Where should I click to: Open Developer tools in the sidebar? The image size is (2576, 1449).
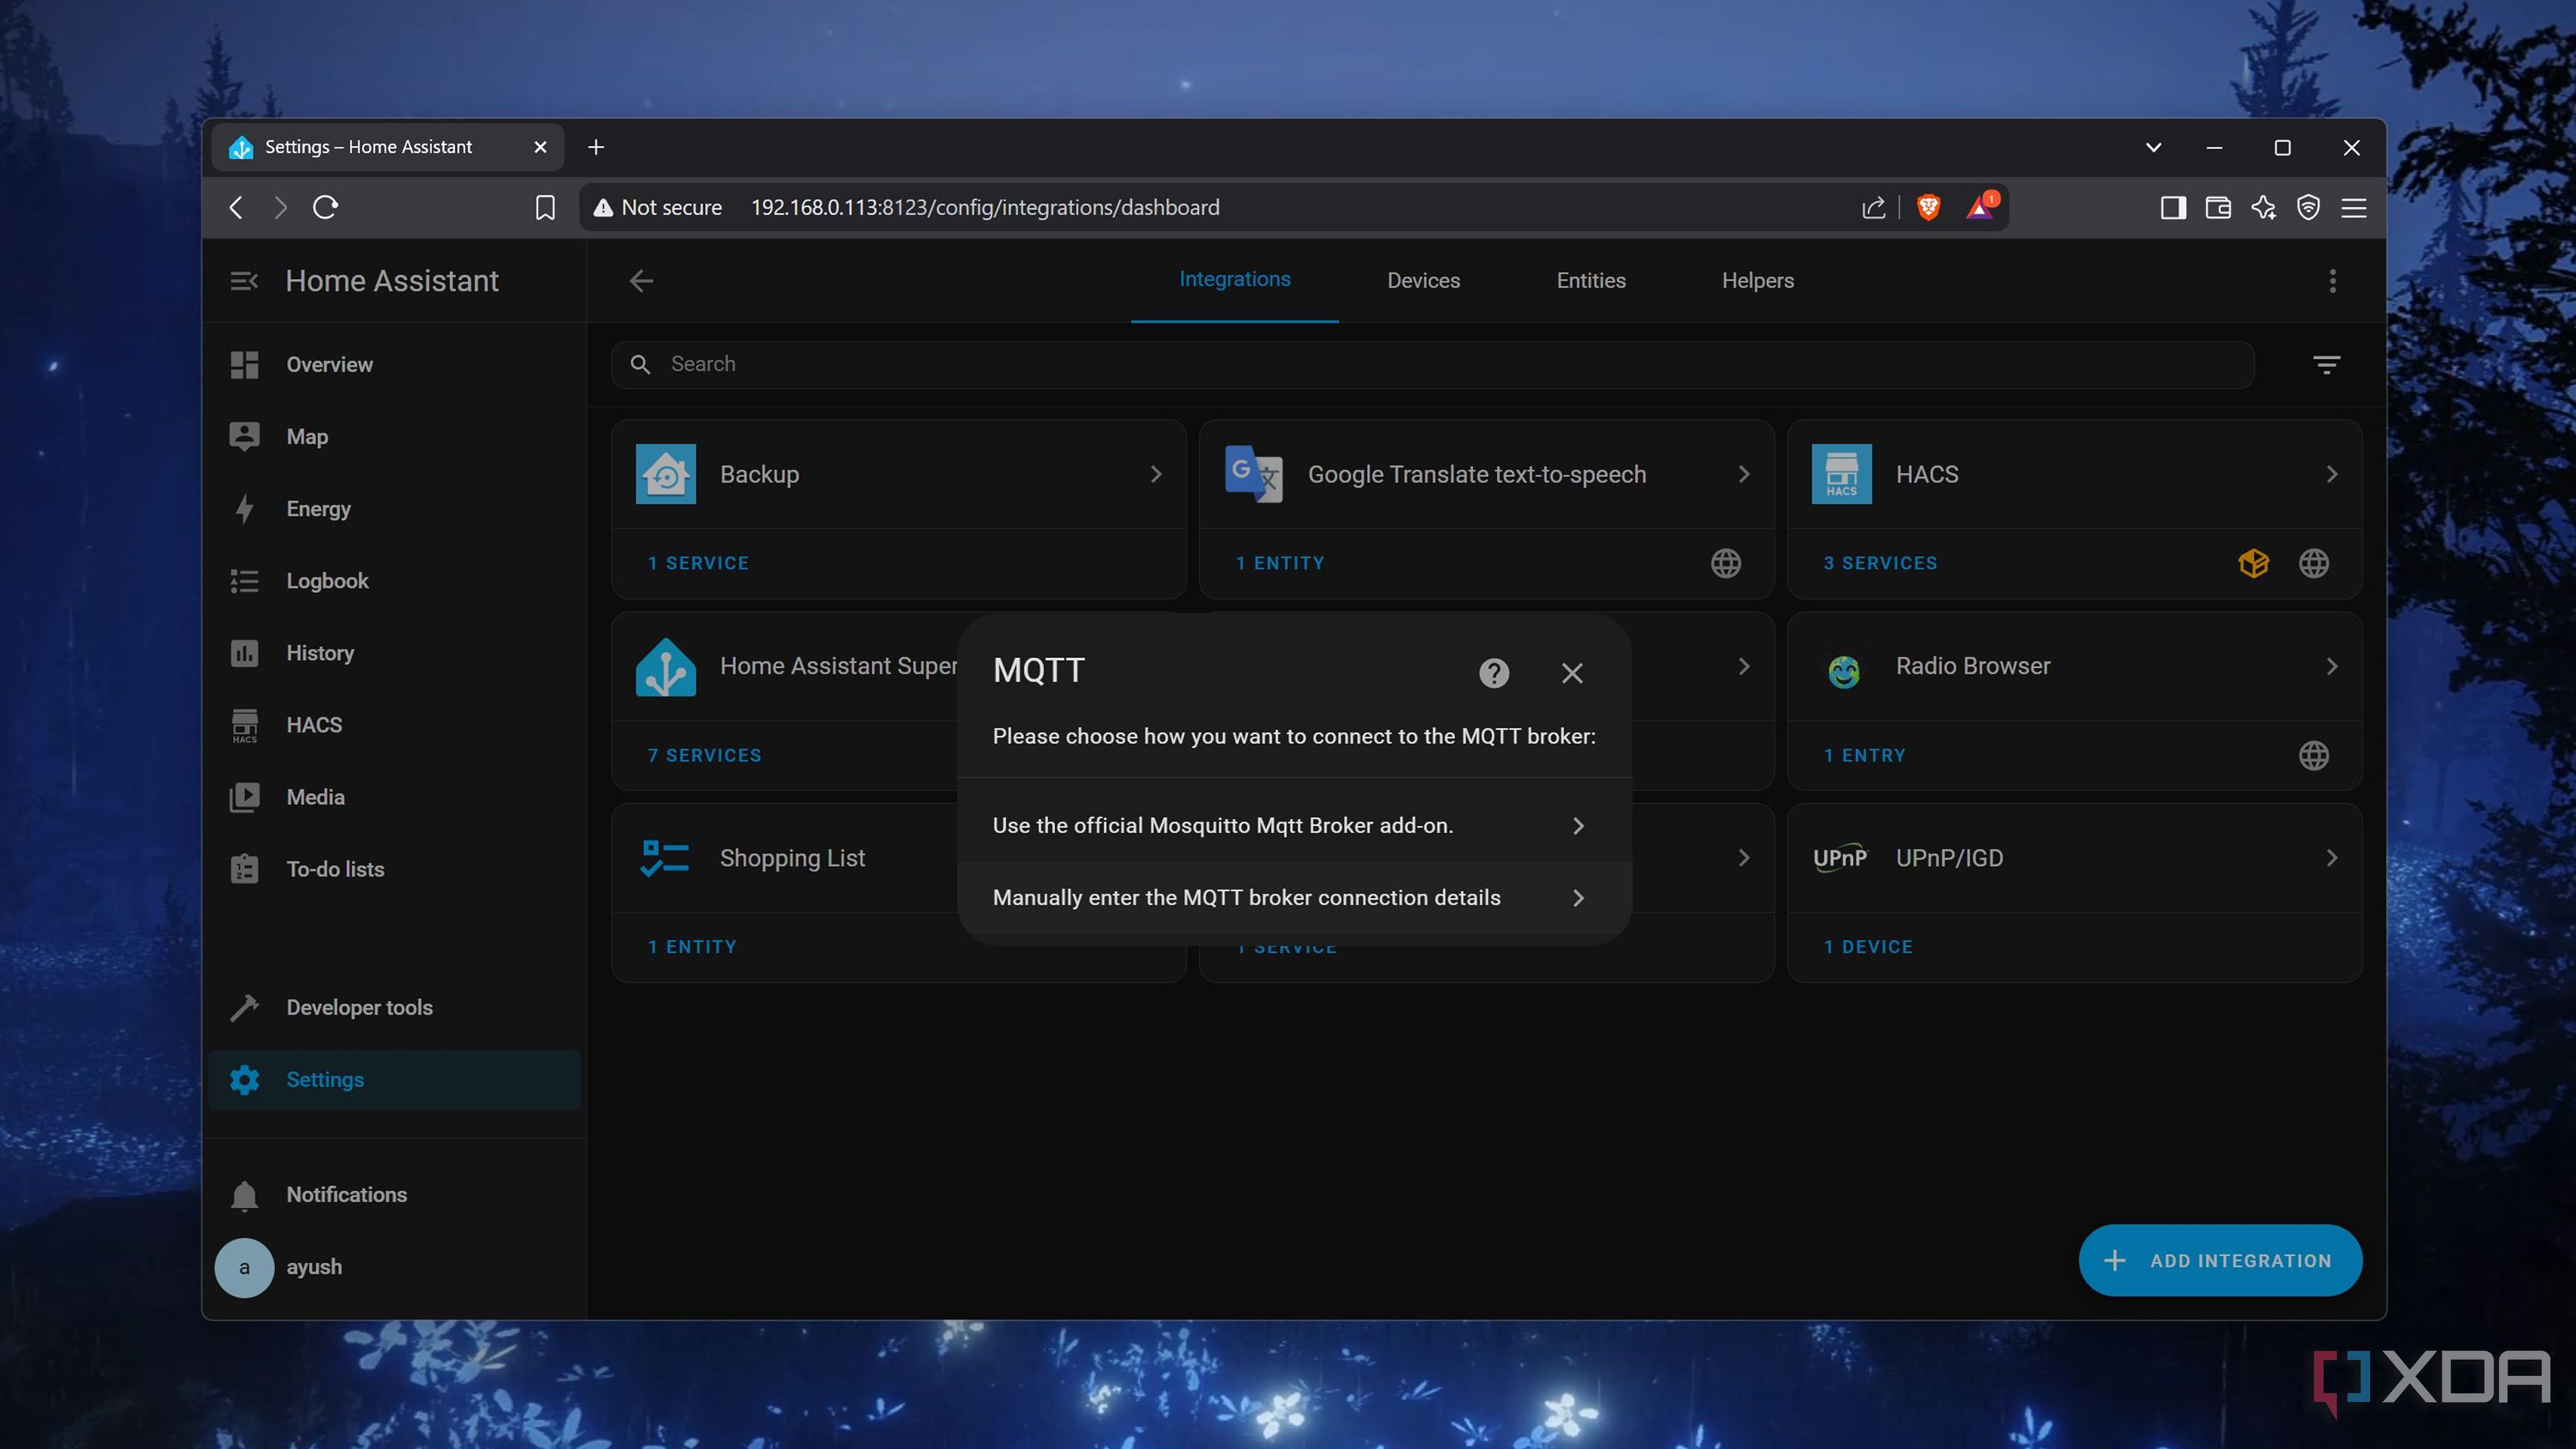click(395, 1007)
